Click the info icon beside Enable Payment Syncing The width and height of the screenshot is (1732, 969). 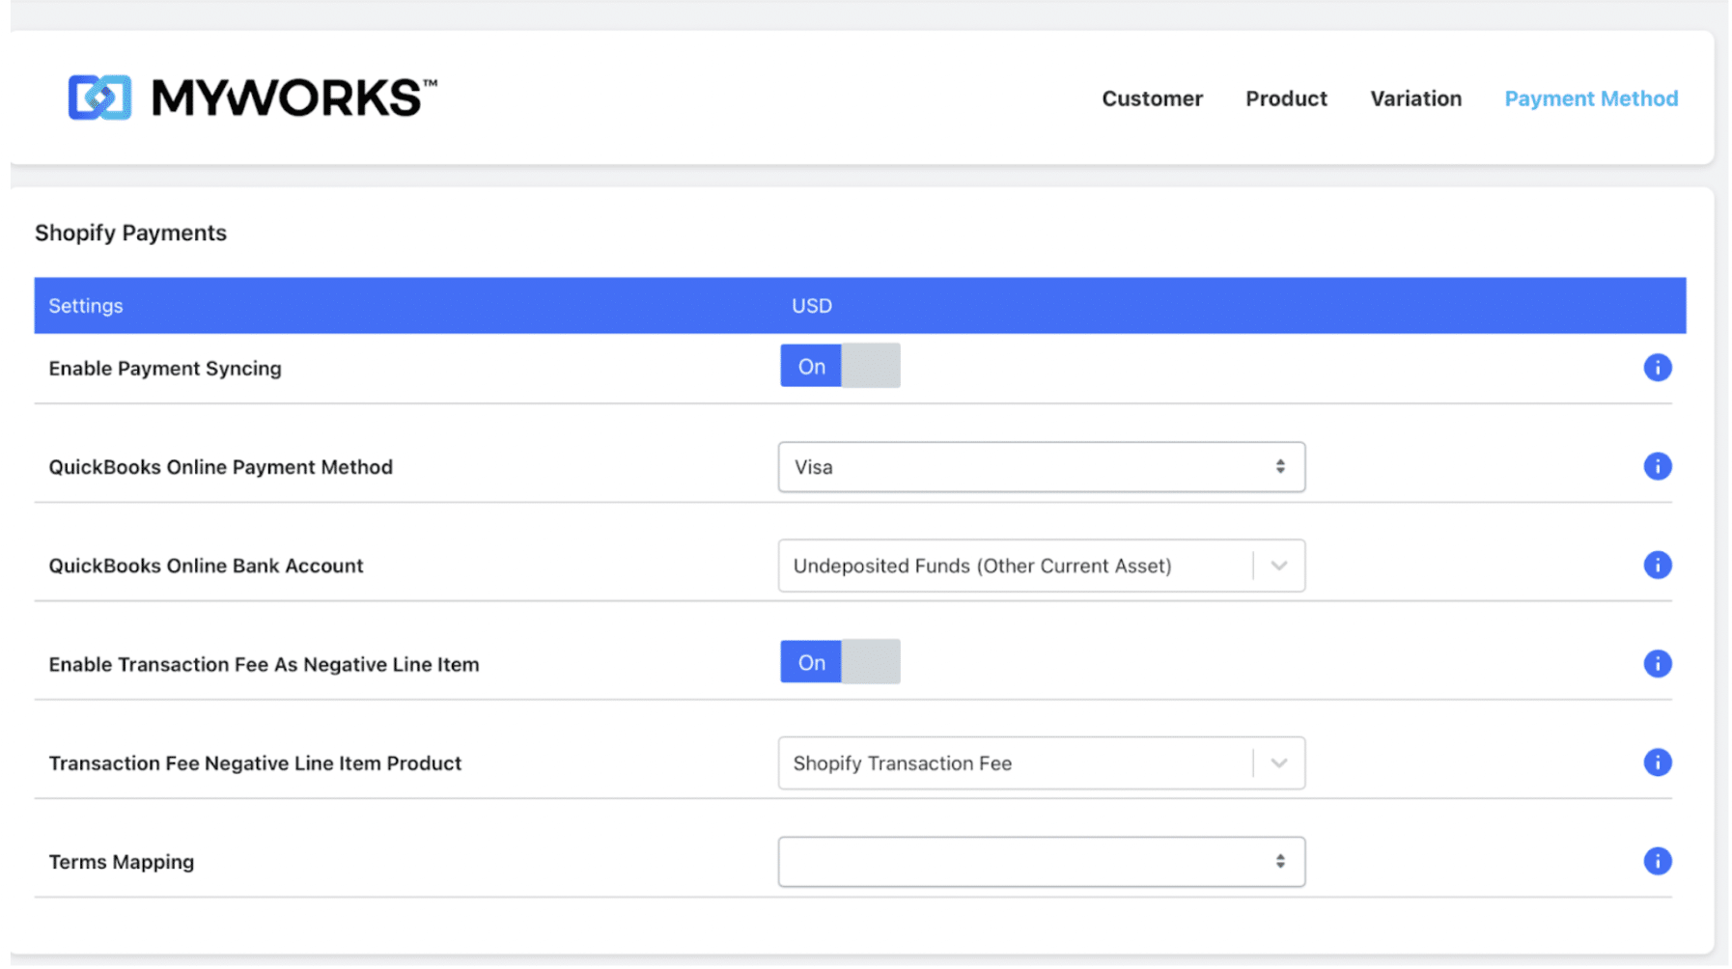[1658, 368]
